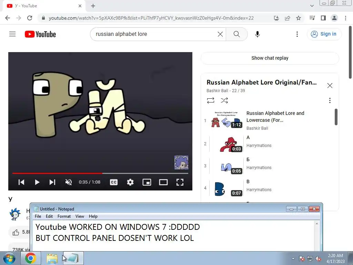Open the Windows Start orb

pyautogui.click(x=9, y=258)
